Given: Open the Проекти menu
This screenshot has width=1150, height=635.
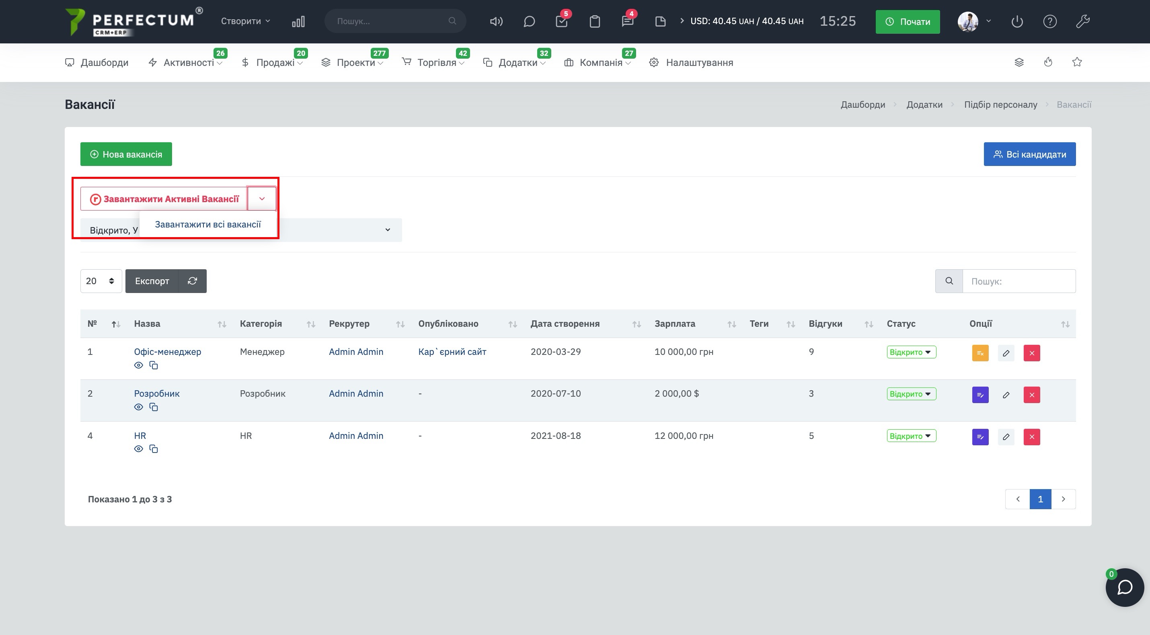Looking at the screenshot, I should 352,62.
